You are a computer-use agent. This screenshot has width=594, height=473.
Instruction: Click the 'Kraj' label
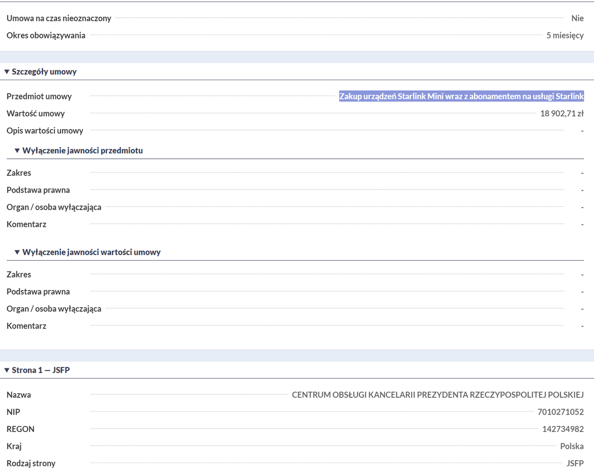click(x=14, y=446)
